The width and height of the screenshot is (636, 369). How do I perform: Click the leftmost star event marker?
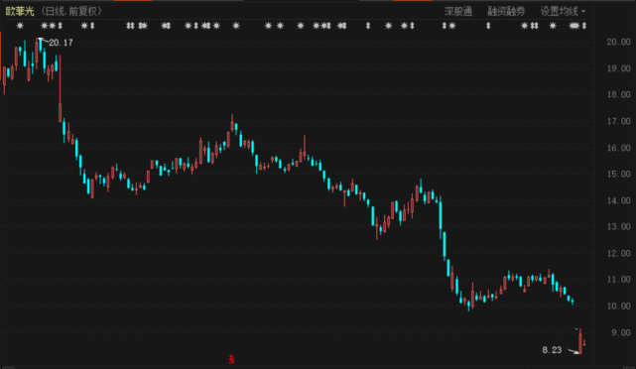[x=20, y=26]
